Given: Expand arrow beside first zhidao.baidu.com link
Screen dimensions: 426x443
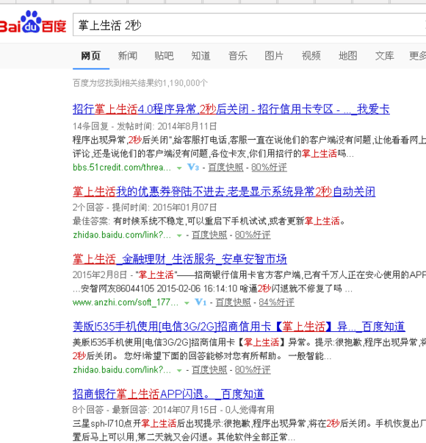Looking at the screenshot, I should point(179,235).
